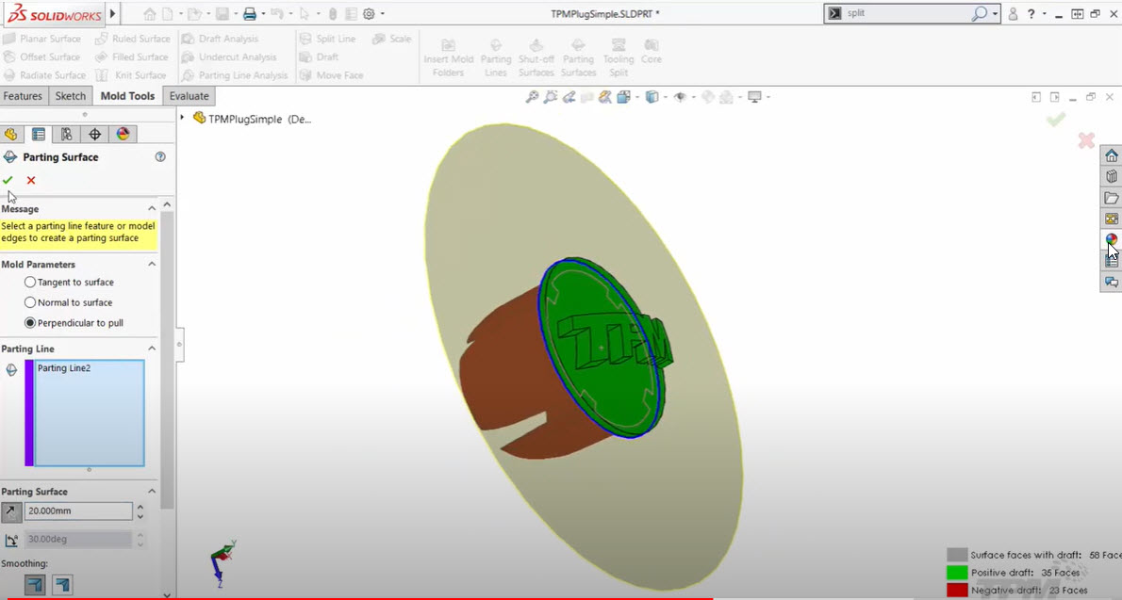Click the 20.000mm distance field
Viewport: 1122px width, 600px height.
[x=77, y=510]
